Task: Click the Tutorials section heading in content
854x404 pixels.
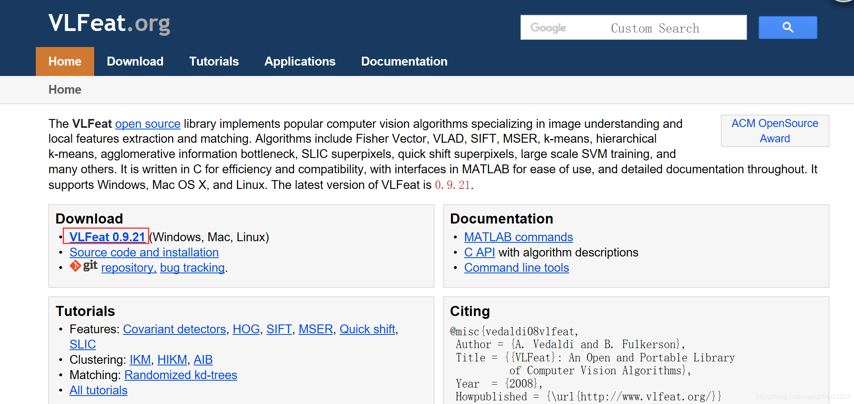Action: pos(85,311)
